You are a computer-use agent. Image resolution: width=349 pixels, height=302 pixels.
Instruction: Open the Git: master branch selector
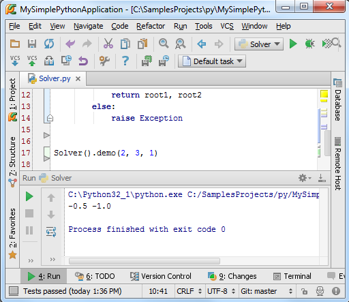point(267,291)
